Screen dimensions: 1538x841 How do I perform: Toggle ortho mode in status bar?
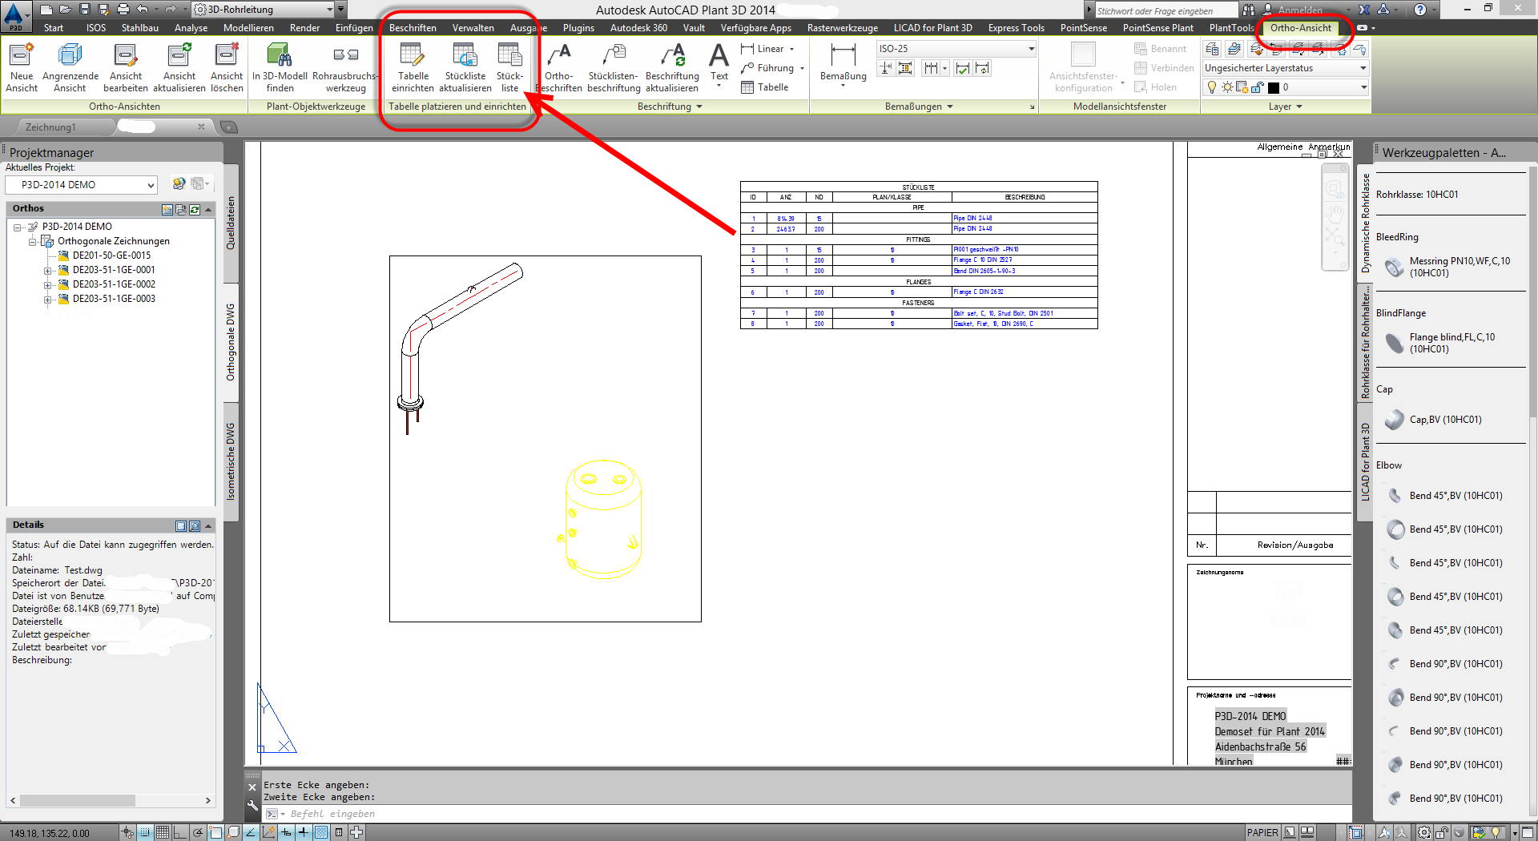click(180, 832)
